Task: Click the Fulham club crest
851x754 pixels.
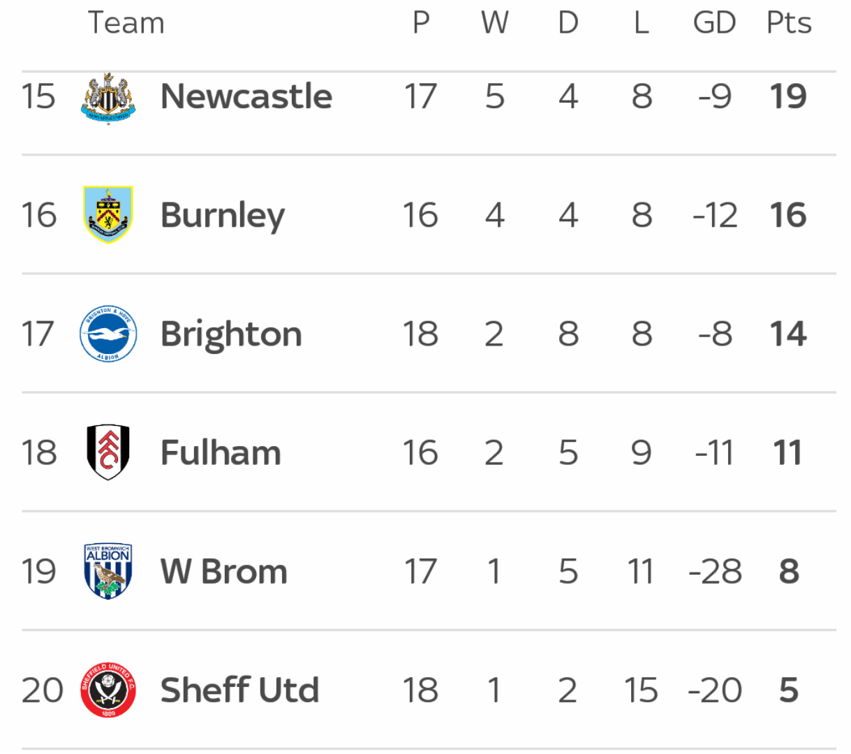Action: (108, 452)
